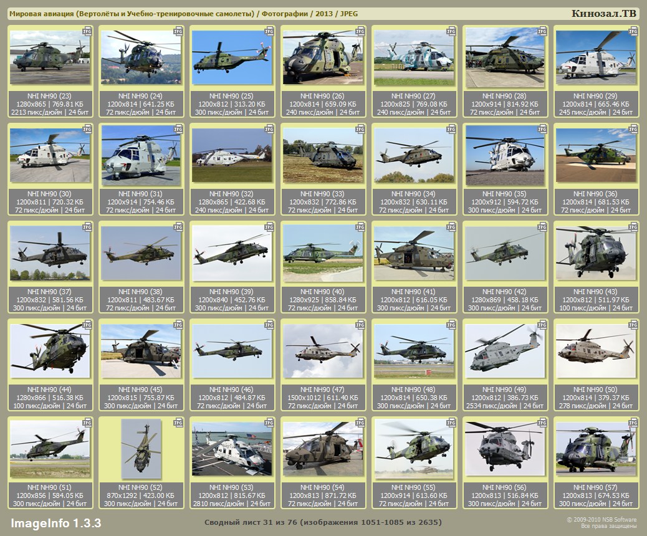Select the NHI NH90 (55) thumbnail image
This screenshot has width=647, height=536.
click(413, 449)
